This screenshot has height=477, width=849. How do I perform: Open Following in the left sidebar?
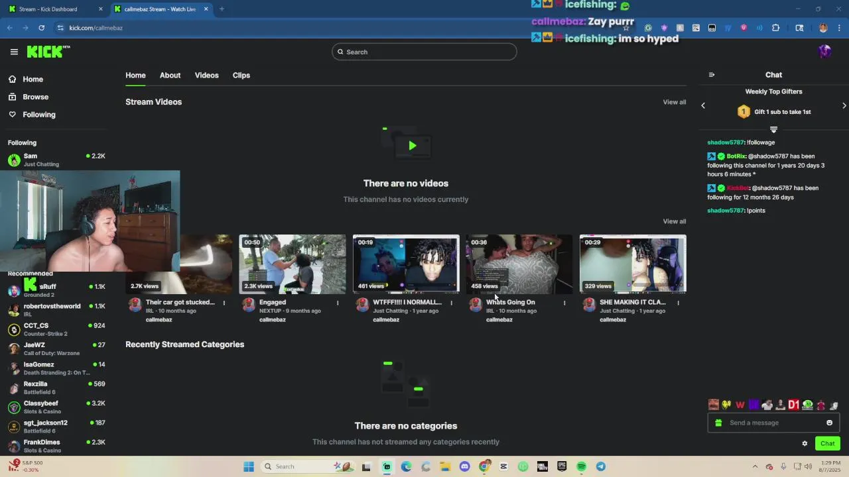(32, 115)
